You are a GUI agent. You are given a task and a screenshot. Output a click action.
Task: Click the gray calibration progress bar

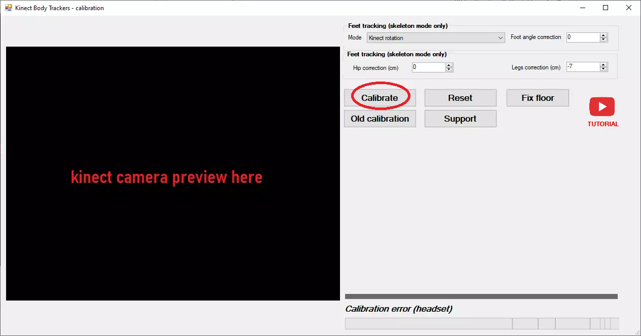coord(481,296)
